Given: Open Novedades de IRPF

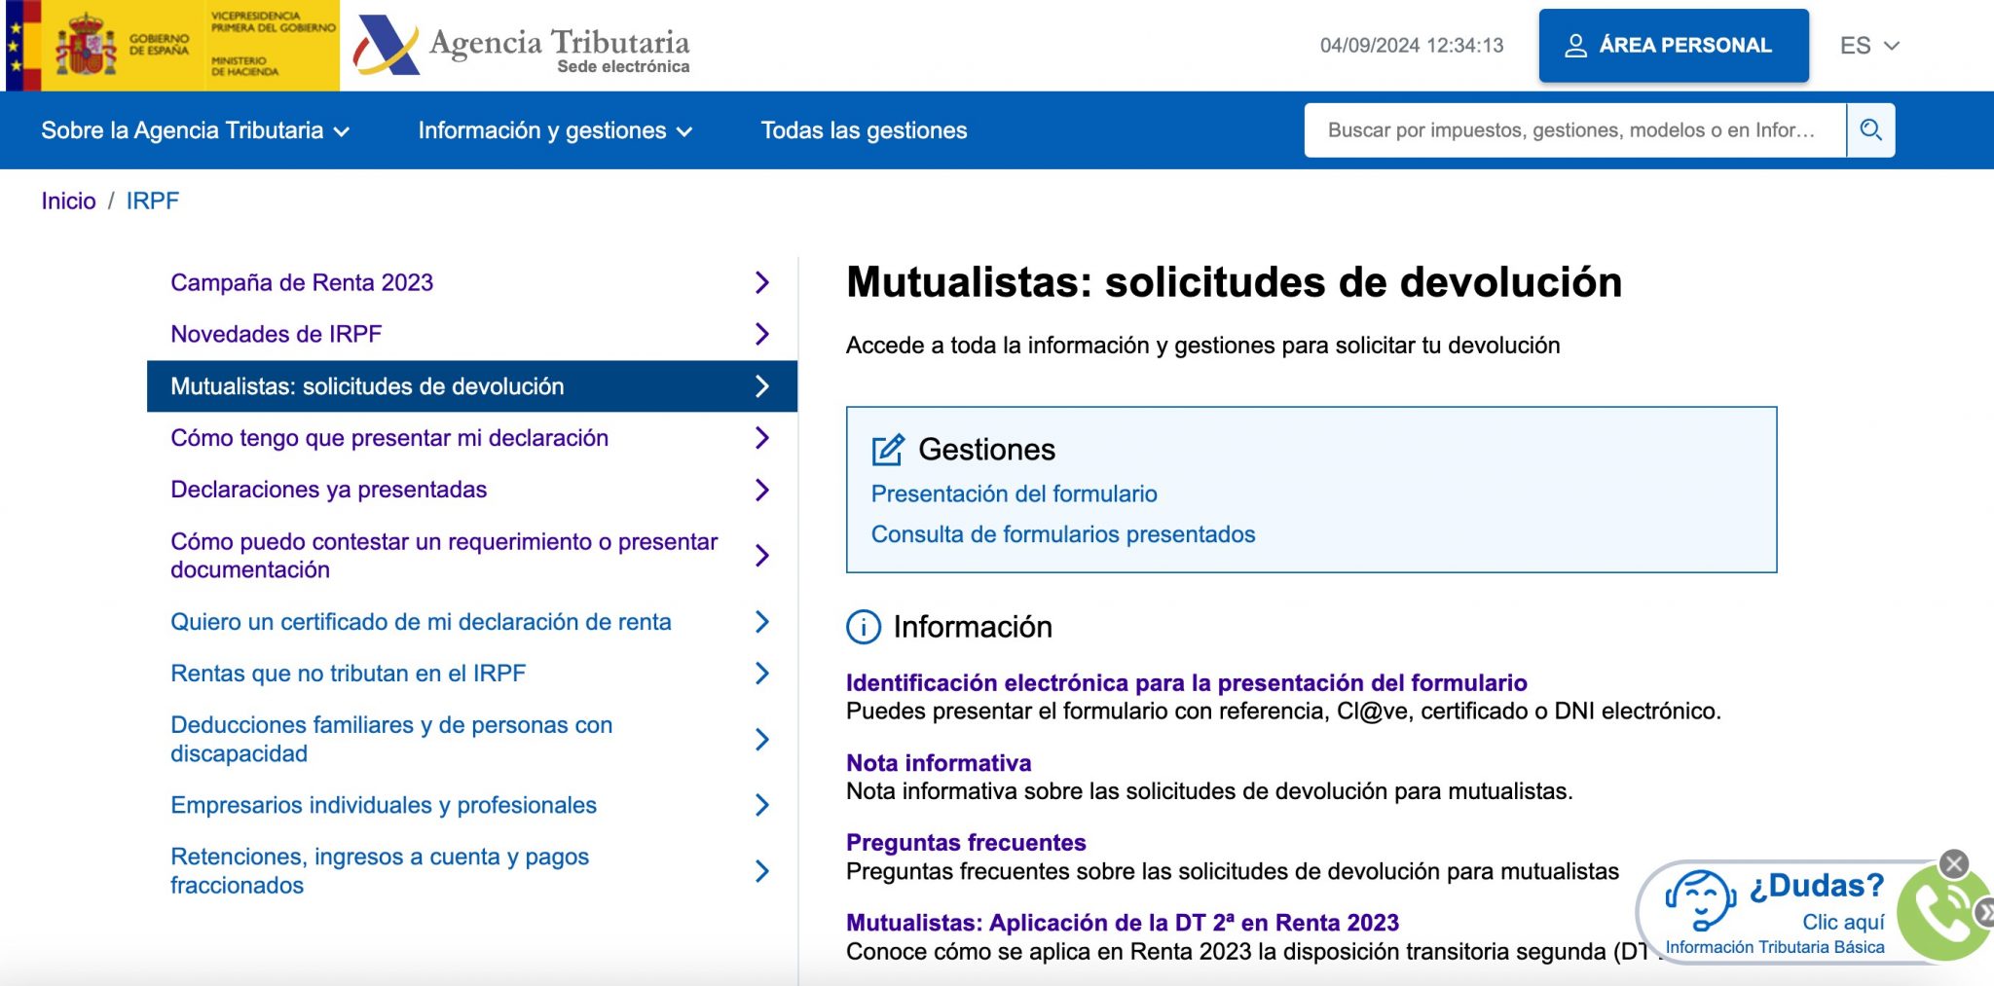Looking at the screenshot, I should [x=276, y=334].
